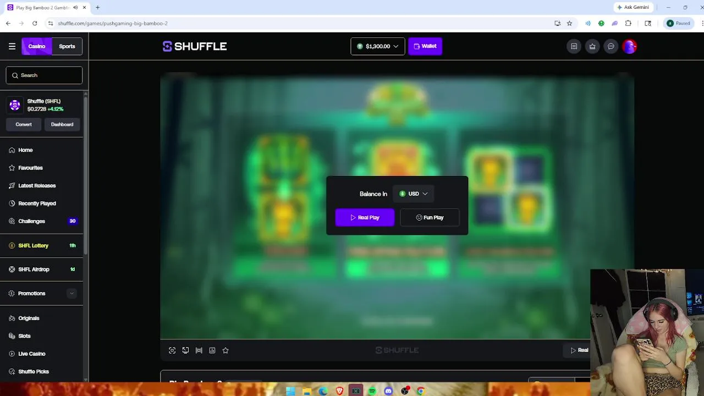Click the Shuffle SHFL token icon
Viewport: 704px width, 396px height.
15,105
